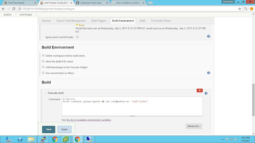Viewport: 255px width, 143px height.
Task: Jump to Post-build Actions tab
Action: tap(161, 21)
